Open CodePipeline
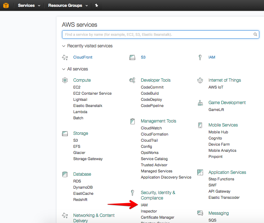The height and width of the screenshot is (223, 264). (152, 106)
